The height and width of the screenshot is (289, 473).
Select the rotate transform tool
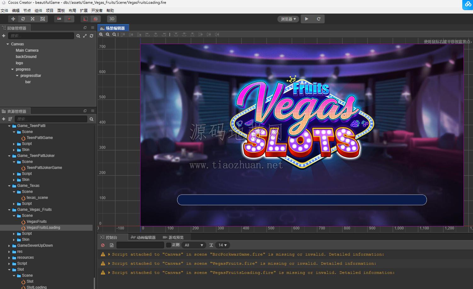[x=23, y=19]
